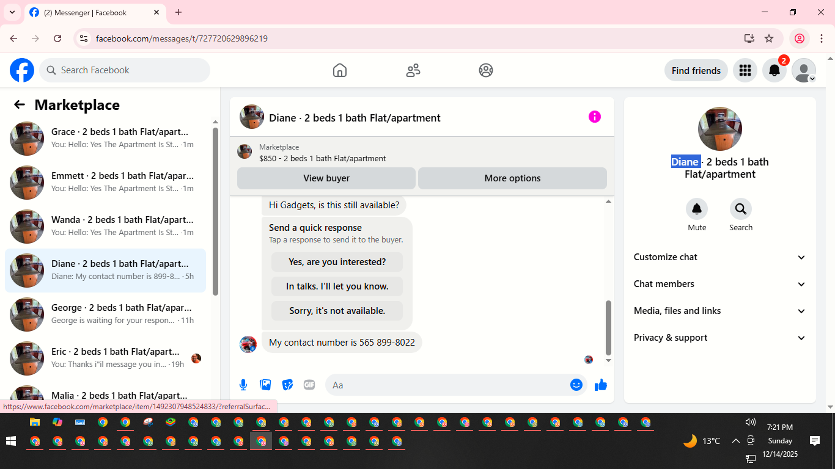
Task: Click the conversation list scrollbar
Action: [x=215, y=211]
